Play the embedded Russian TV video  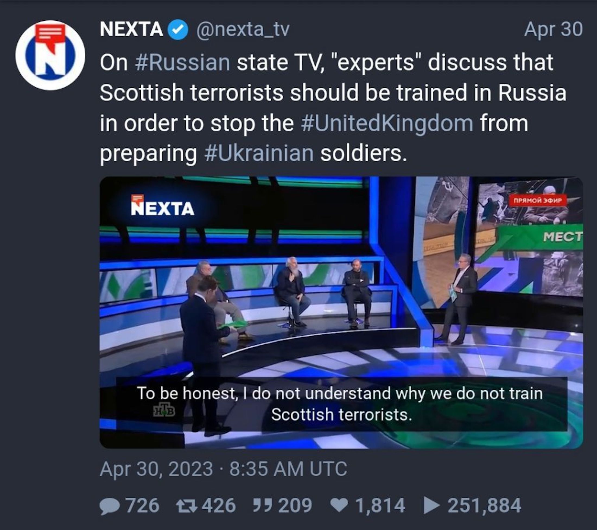coord(341,312)
